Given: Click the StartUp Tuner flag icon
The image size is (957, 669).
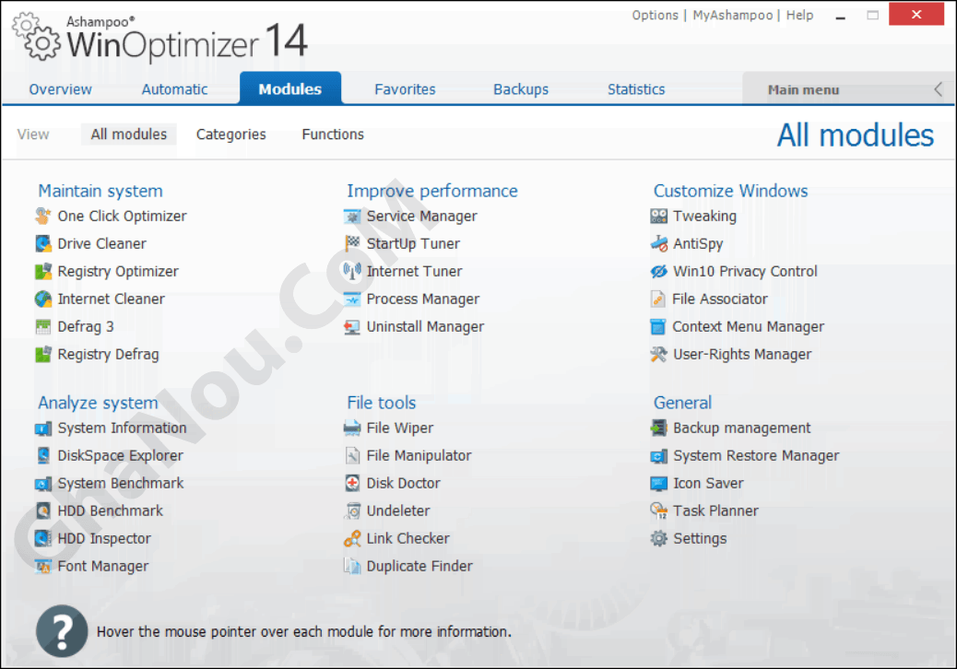Looking at the screenshot, I should (x=352, y=243).
